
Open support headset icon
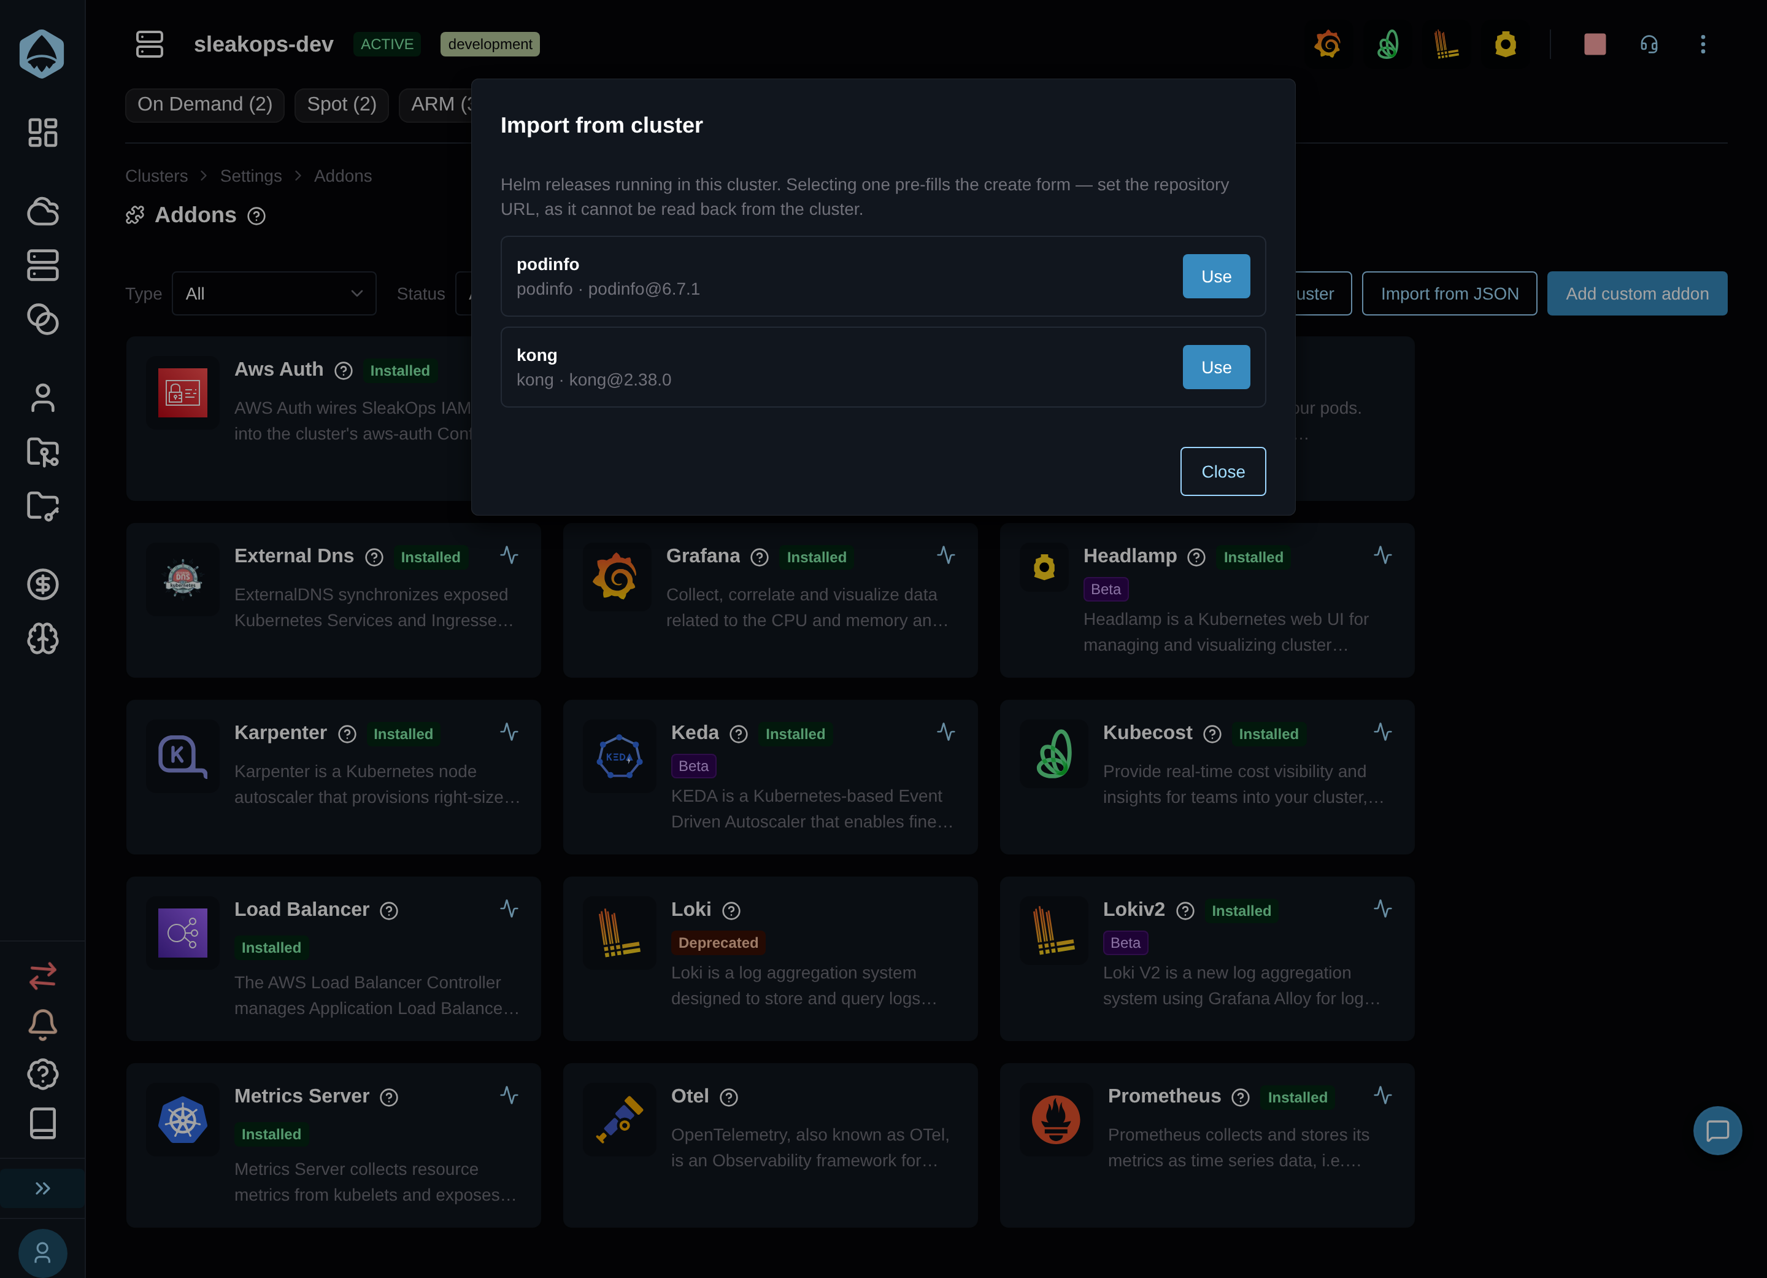click(x=1649, y=44)
